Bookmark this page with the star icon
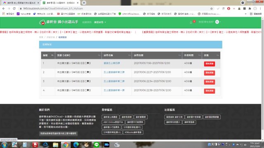The height and width of the screenshot is (148, 264). (212, 8)
